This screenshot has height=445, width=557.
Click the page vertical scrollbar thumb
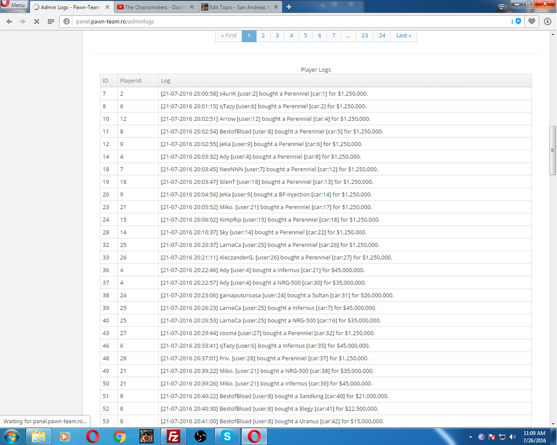point(553,150)
